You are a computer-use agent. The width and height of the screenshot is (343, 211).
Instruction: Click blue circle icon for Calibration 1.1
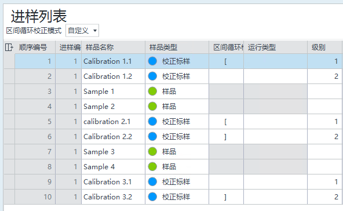point(152,61)
